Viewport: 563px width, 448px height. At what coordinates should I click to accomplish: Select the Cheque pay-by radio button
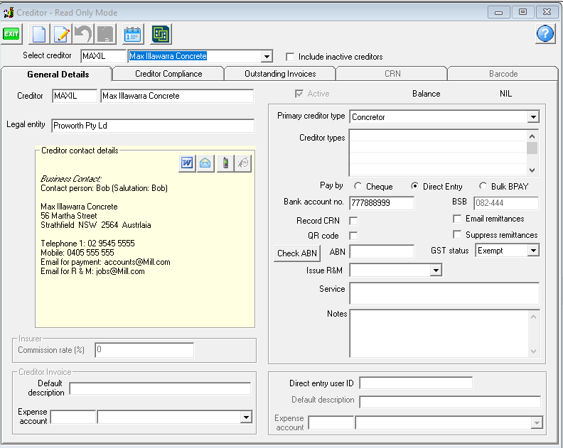point(358,187)
